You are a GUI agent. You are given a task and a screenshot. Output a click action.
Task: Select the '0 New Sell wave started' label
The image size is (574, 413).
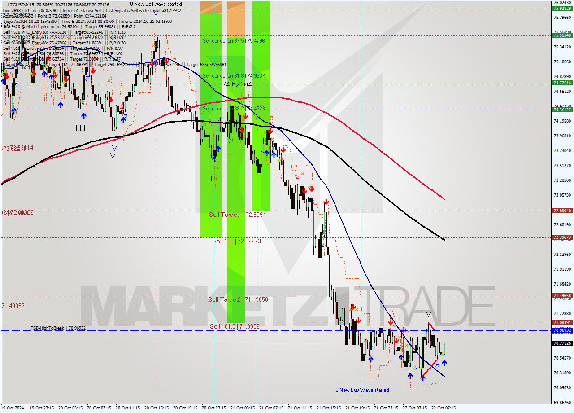(156, 4)
